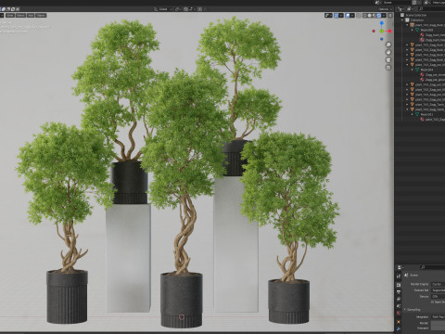Create new scene with the top bar button
The image size is (445, 334).
pos(414,3)
